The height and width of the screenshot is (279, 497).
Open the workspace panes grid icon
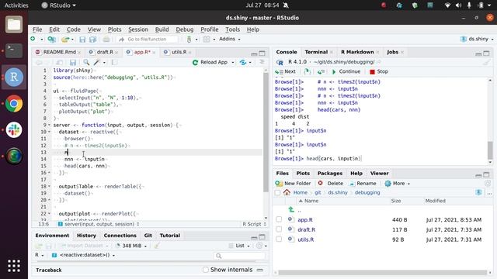(x=207, y=40)
